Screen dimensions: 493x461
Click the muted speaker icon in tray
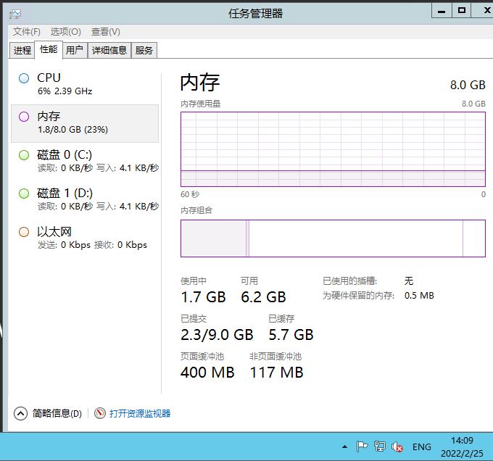coord(397,447)
